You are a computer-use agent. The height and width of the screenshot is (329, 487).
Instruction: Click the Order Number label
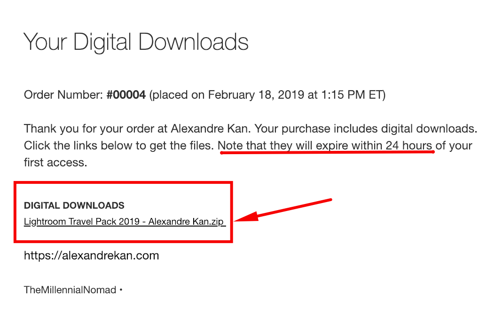(63, 95)
